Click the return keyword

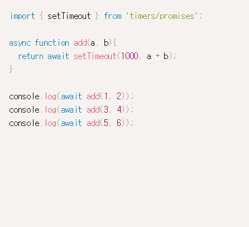[31, 56]
